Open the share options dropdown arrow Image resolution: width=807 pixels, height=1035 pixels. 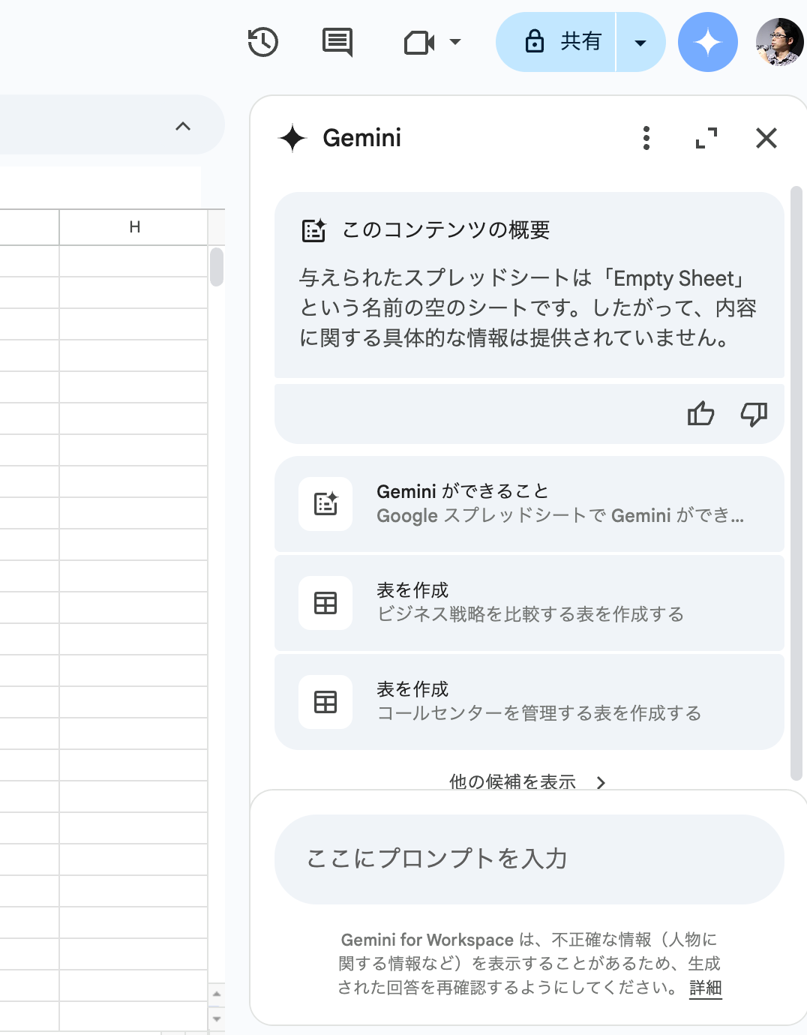pyautogui.click(x=640, y=43)
